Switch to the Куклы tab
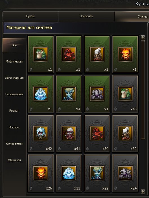149x198 pixels. point(30,16)
